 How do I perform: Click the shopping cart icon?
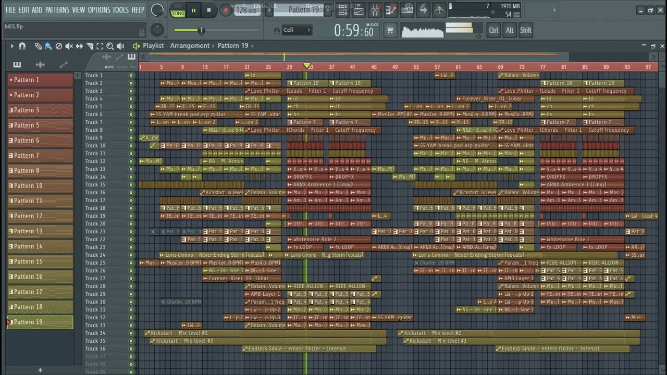click(390, 30)
